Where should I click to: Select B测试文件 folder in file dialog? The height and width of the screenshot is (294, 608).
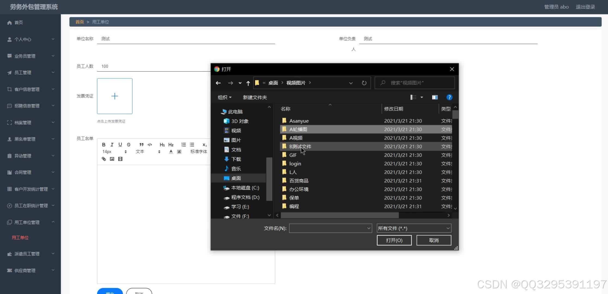pos(300,146)
